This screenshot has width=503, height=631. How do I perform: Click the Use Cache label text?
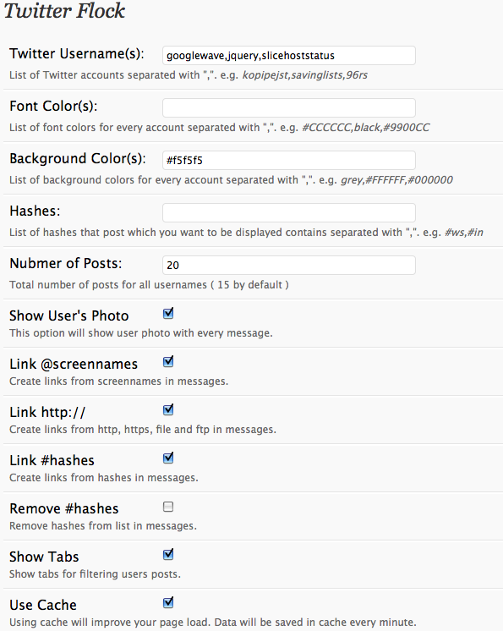pos(43,605)
